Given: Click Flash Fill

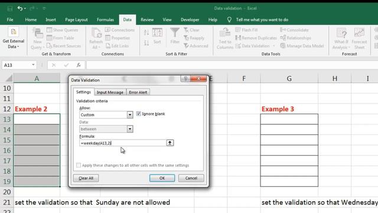Looking at the screenshot, I should click(247, 30).
